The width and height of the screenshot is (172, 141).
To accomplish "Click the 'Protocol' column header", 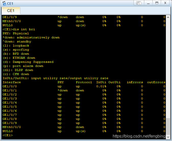I will [84, 82].
